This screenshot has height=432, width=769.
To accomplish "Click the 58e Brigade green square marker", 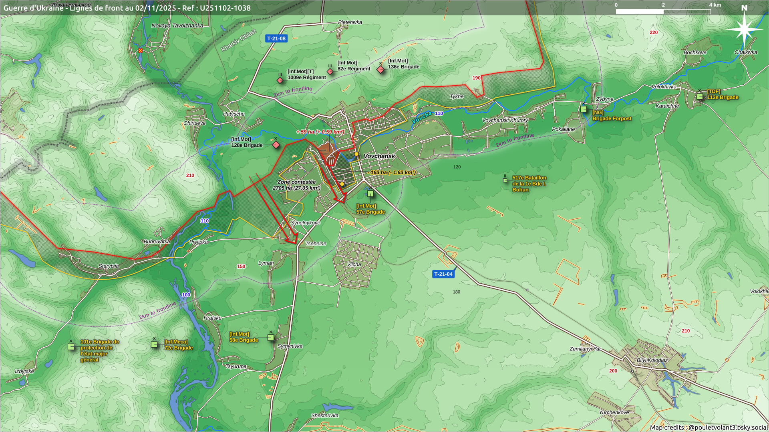I will (x=271, y=338).
